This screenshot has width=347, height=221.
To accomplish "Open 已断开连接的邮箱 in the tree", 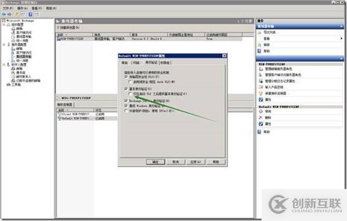I will tap(28, 81).
